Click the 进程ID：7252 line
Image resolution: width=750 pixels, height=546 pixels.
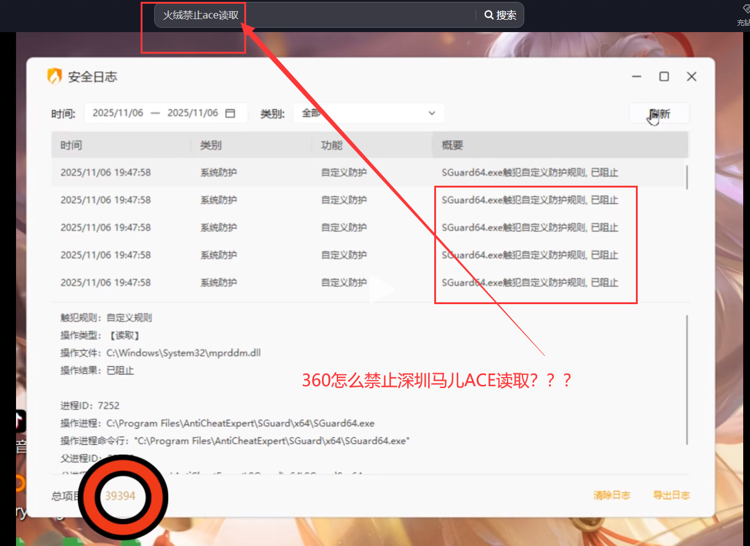click(x=90, y=406)
